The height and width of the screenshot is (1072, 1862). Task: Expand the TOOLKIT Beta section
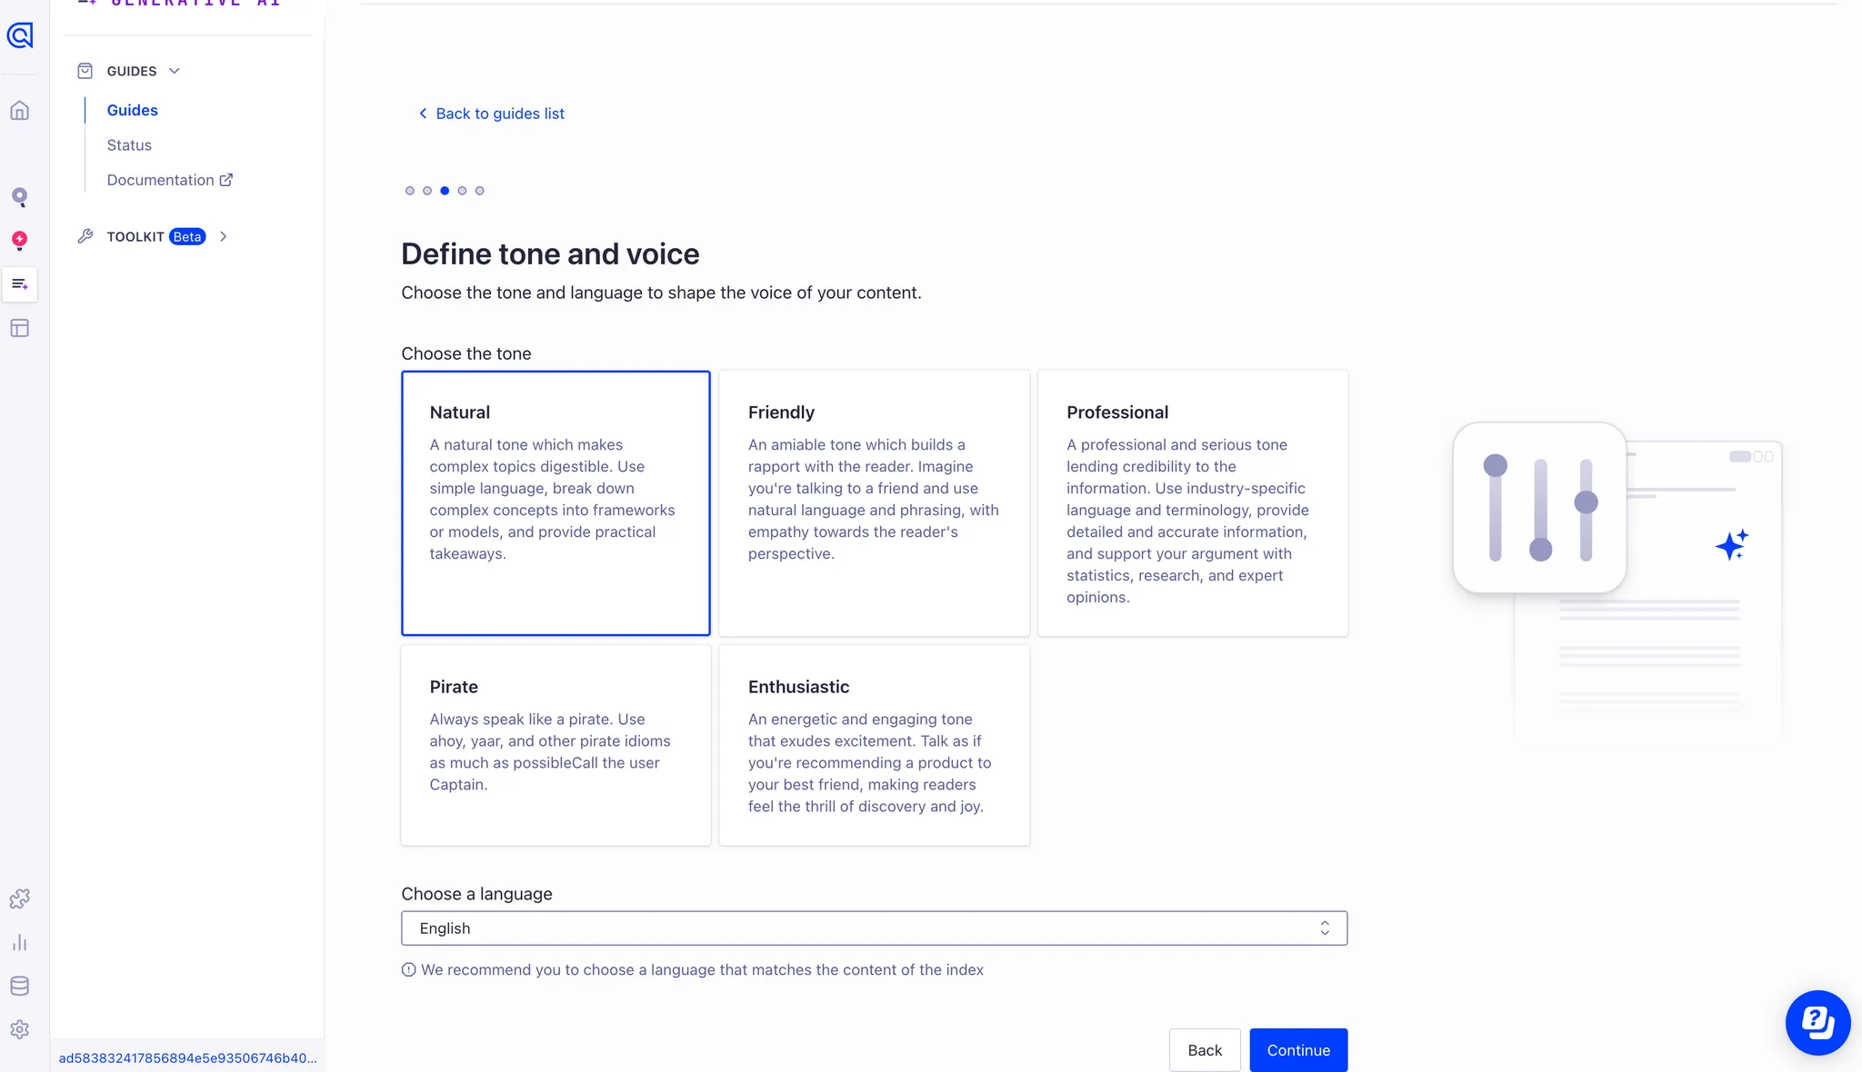coord(224,236)
